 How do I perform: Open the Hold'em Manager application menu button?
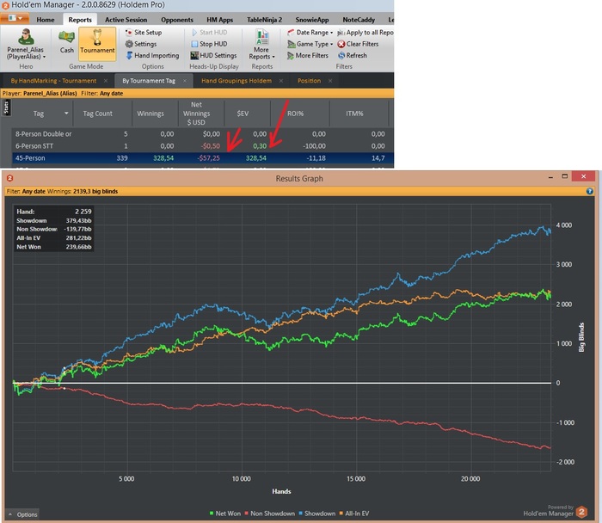point(15,18)
